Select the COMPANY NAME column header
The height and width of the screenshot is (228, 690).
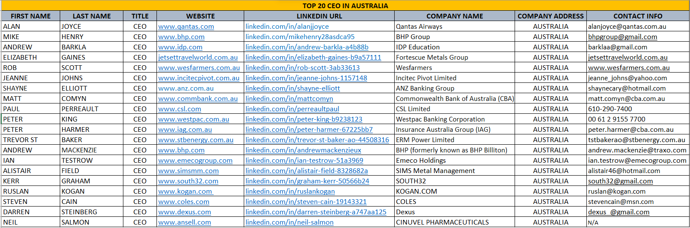[455, 16]
